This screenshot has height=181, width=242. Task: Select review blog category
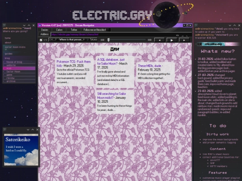(10, 78)
